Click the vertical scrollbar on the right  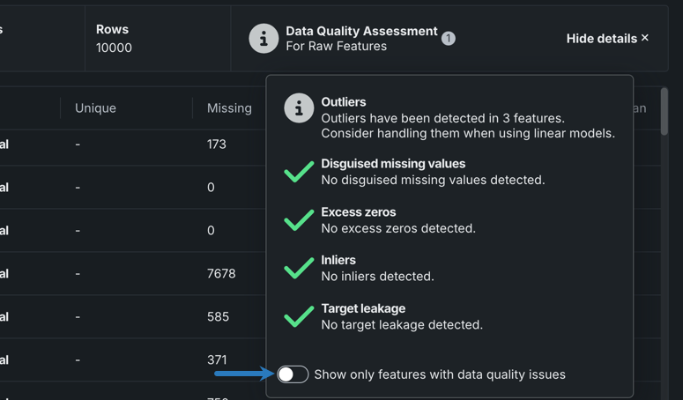coord(664,112)
